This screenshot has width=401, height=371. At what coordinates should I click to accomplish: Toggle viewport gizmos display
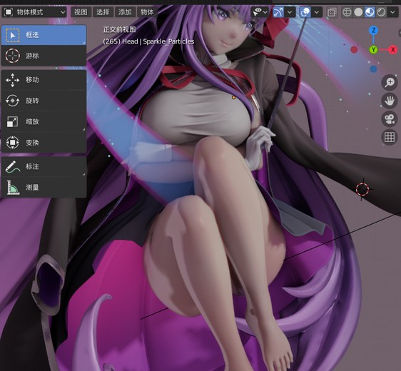tap(278, 12)
